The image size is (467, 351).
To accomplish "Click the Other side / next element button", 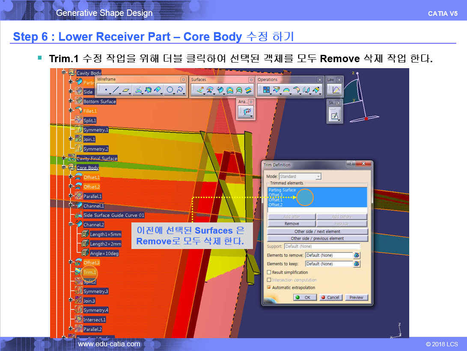I will 317,231.
